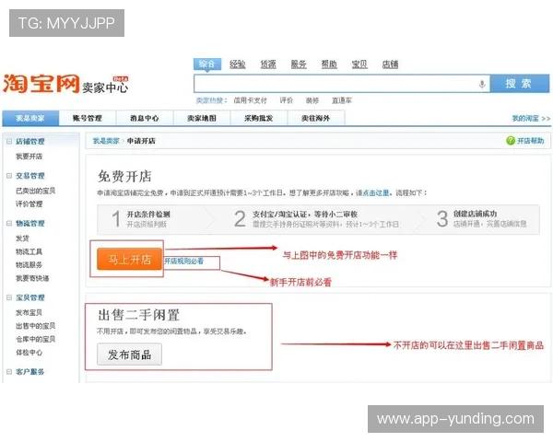Open the 卖家地图 nav tab

(201, 118)
